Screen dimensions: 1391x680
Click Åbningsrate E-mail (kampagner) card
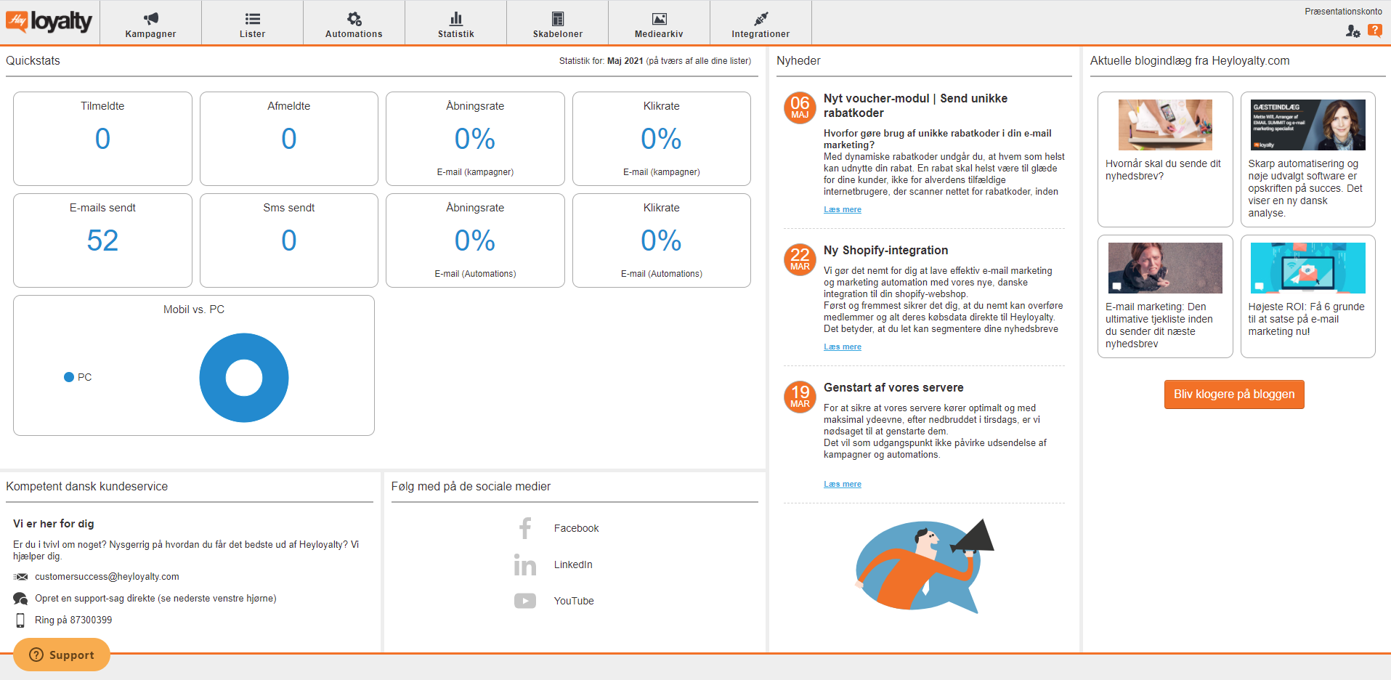point(475,139)
